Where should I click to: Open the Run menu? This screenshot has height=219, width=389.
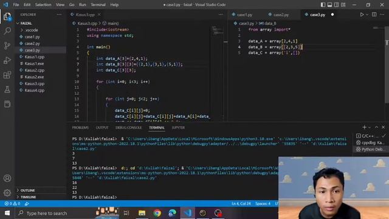pyautogui.click(x=83, y=5)
